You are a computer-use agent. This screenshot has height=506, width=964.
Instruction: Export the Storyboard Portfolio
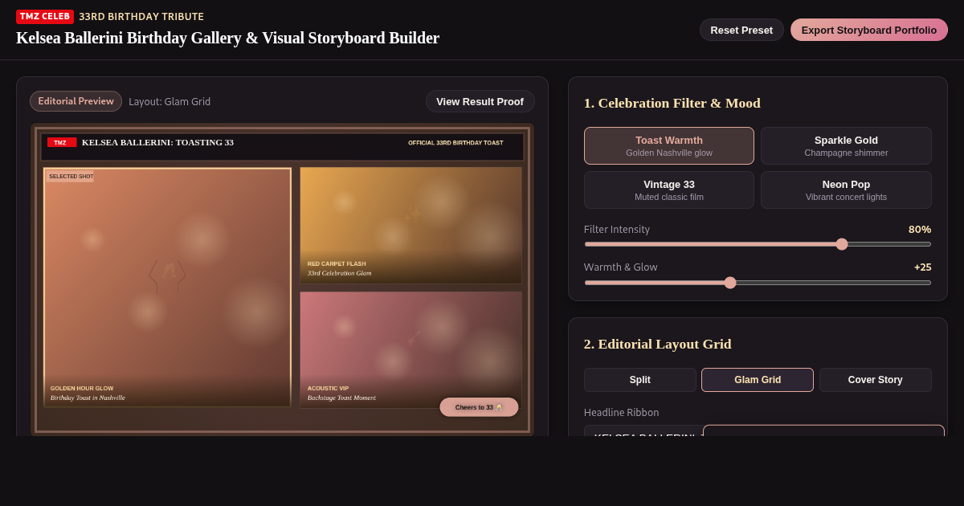(869, 30)
